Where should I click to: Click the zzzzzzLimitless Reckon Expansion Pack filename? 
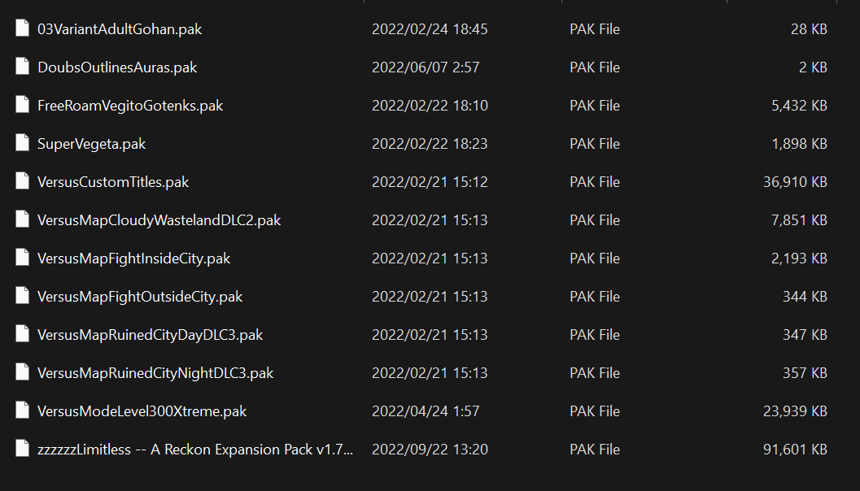pos(195,450)
